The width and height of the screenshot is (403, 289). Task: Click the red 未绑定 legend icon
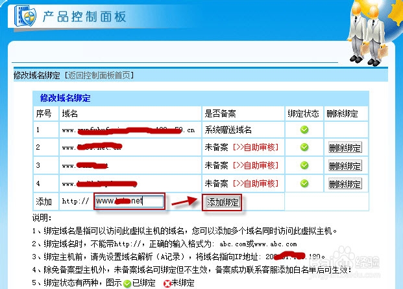[167, 284]
